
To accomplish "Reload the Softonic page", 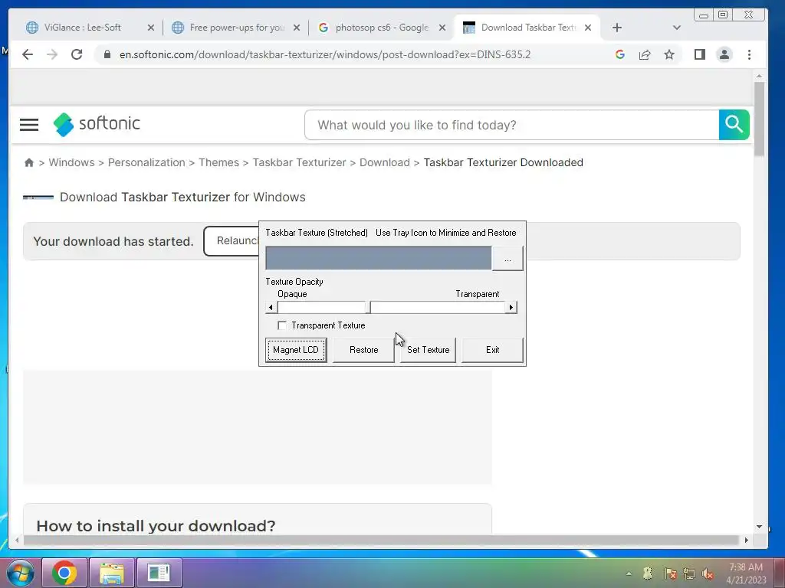I will (77, 54).
